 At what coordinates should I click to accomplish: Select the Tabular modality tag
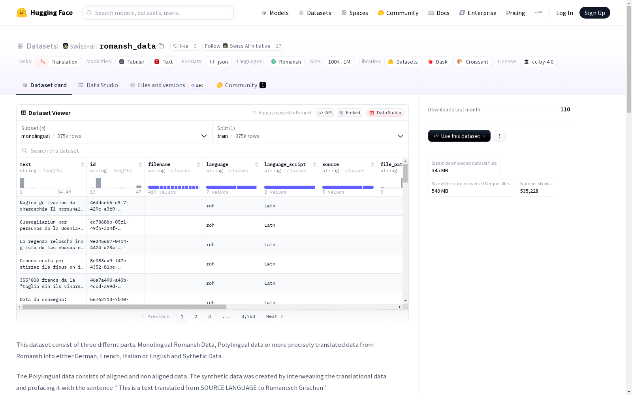pyautogui.click(x=132, y=62)
